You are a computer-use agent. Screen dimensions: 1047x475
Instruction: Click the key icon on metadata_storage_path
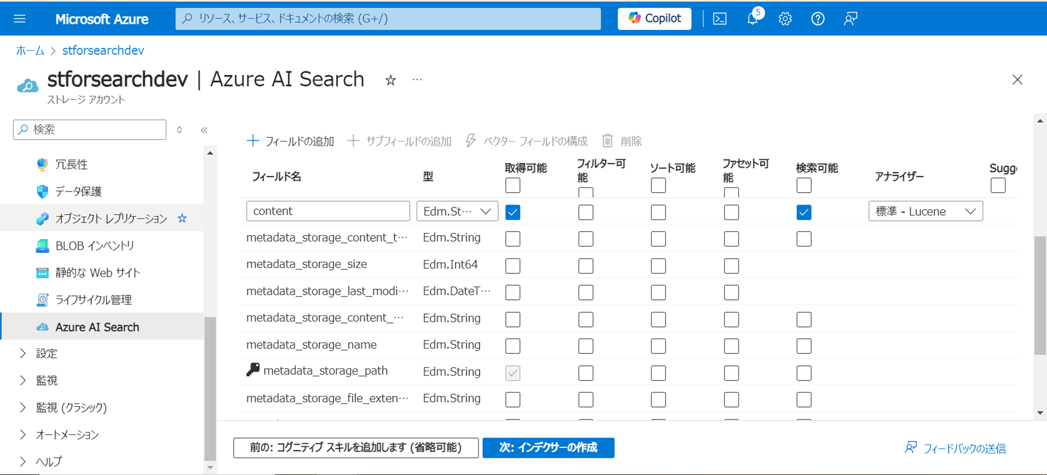[253, 370]
